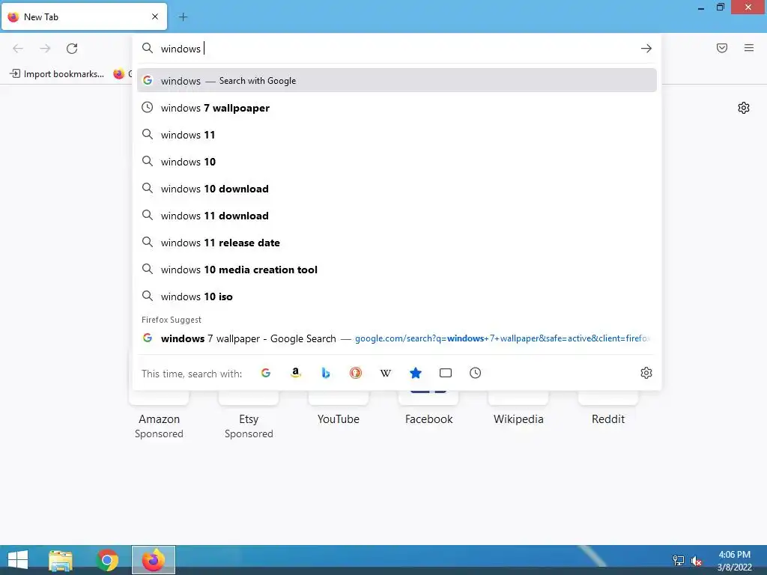Search history using the clock icon

pos(476,373)
